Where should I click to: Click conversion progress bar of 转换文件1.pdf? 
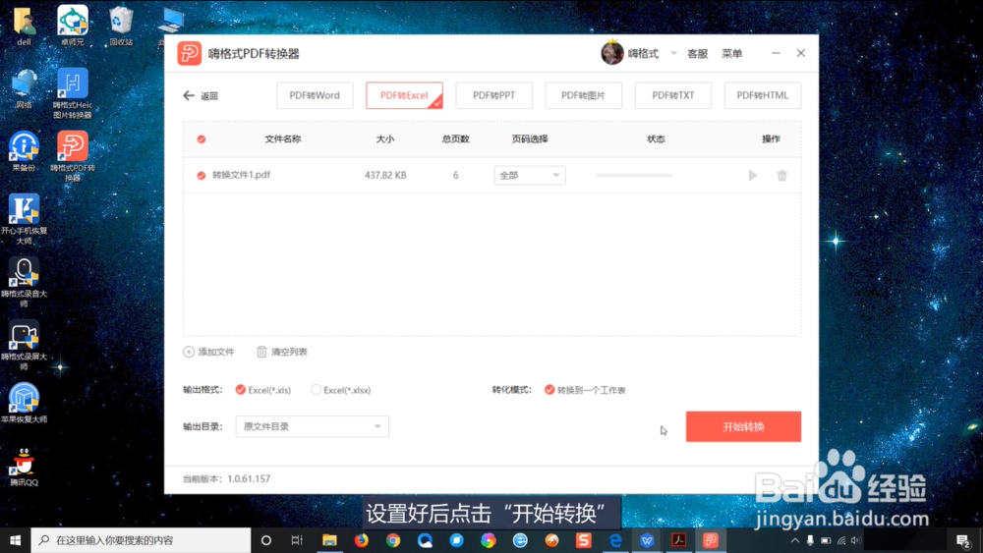click(x=634, y=176)
